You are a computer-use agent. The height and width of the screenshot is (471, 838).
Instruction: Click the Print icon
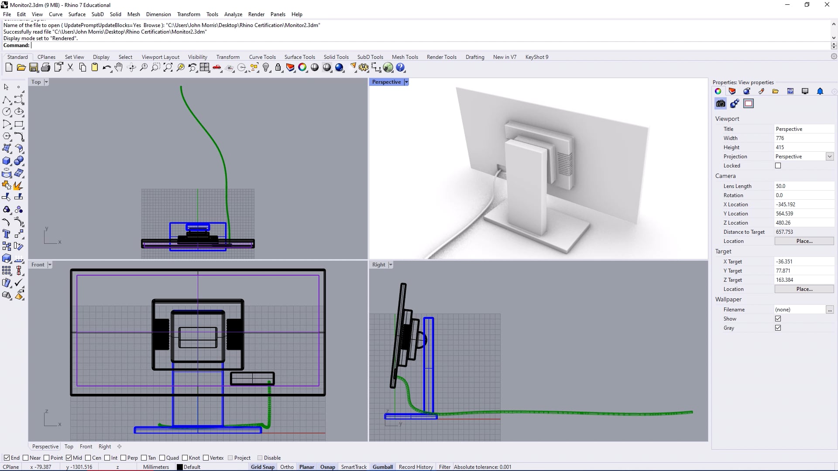coord(46,68)
